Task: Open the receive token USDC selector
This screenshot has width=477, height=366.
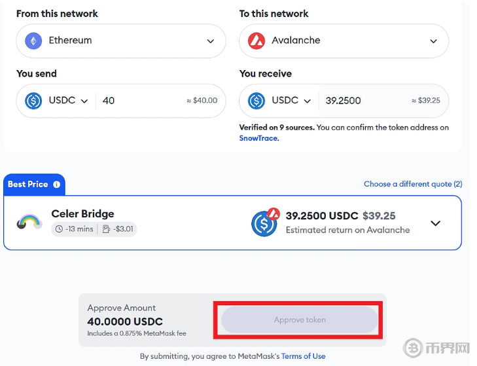Action: click(307, 101)
